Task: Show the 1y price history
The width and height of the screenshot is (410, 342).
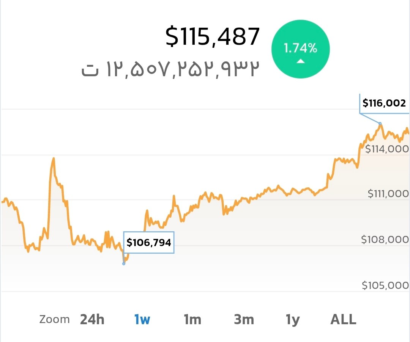Action: click(293, 320)
